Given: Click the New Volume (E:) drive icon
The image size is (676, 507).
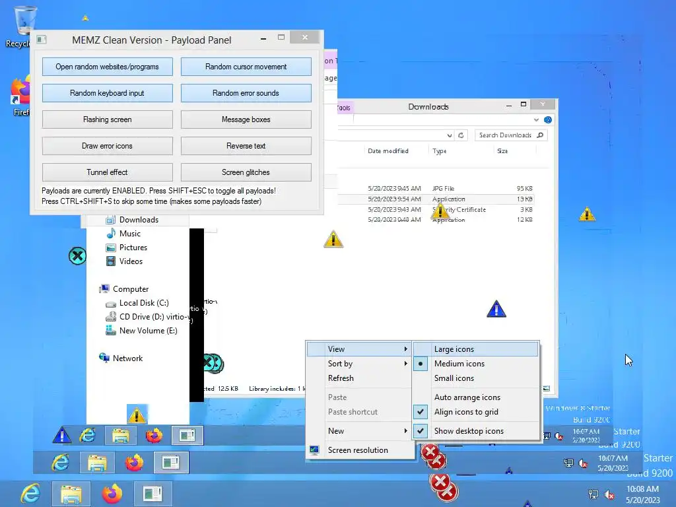Looking at the screenshot, I should [x=111, y=331].
